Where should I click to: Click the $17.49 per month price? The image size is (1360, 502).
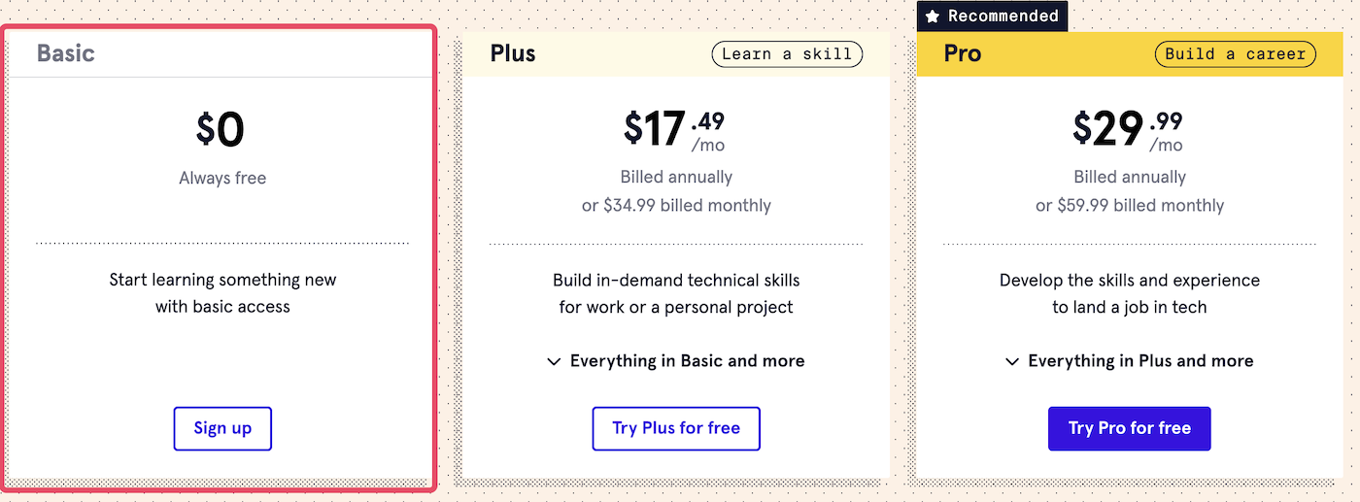pyautogui.click(x=675, y=130)
